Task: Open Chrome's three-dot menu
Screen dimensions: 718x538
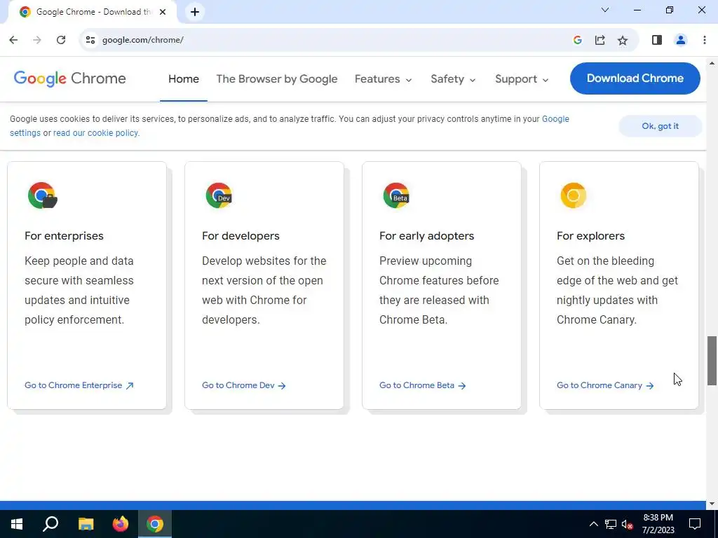Action: click(x=704, y=40)
